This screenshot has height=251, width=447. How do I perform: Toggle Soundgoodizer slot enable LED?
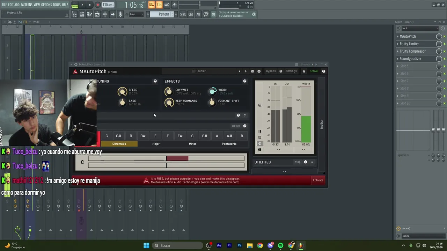pos(444,59)
